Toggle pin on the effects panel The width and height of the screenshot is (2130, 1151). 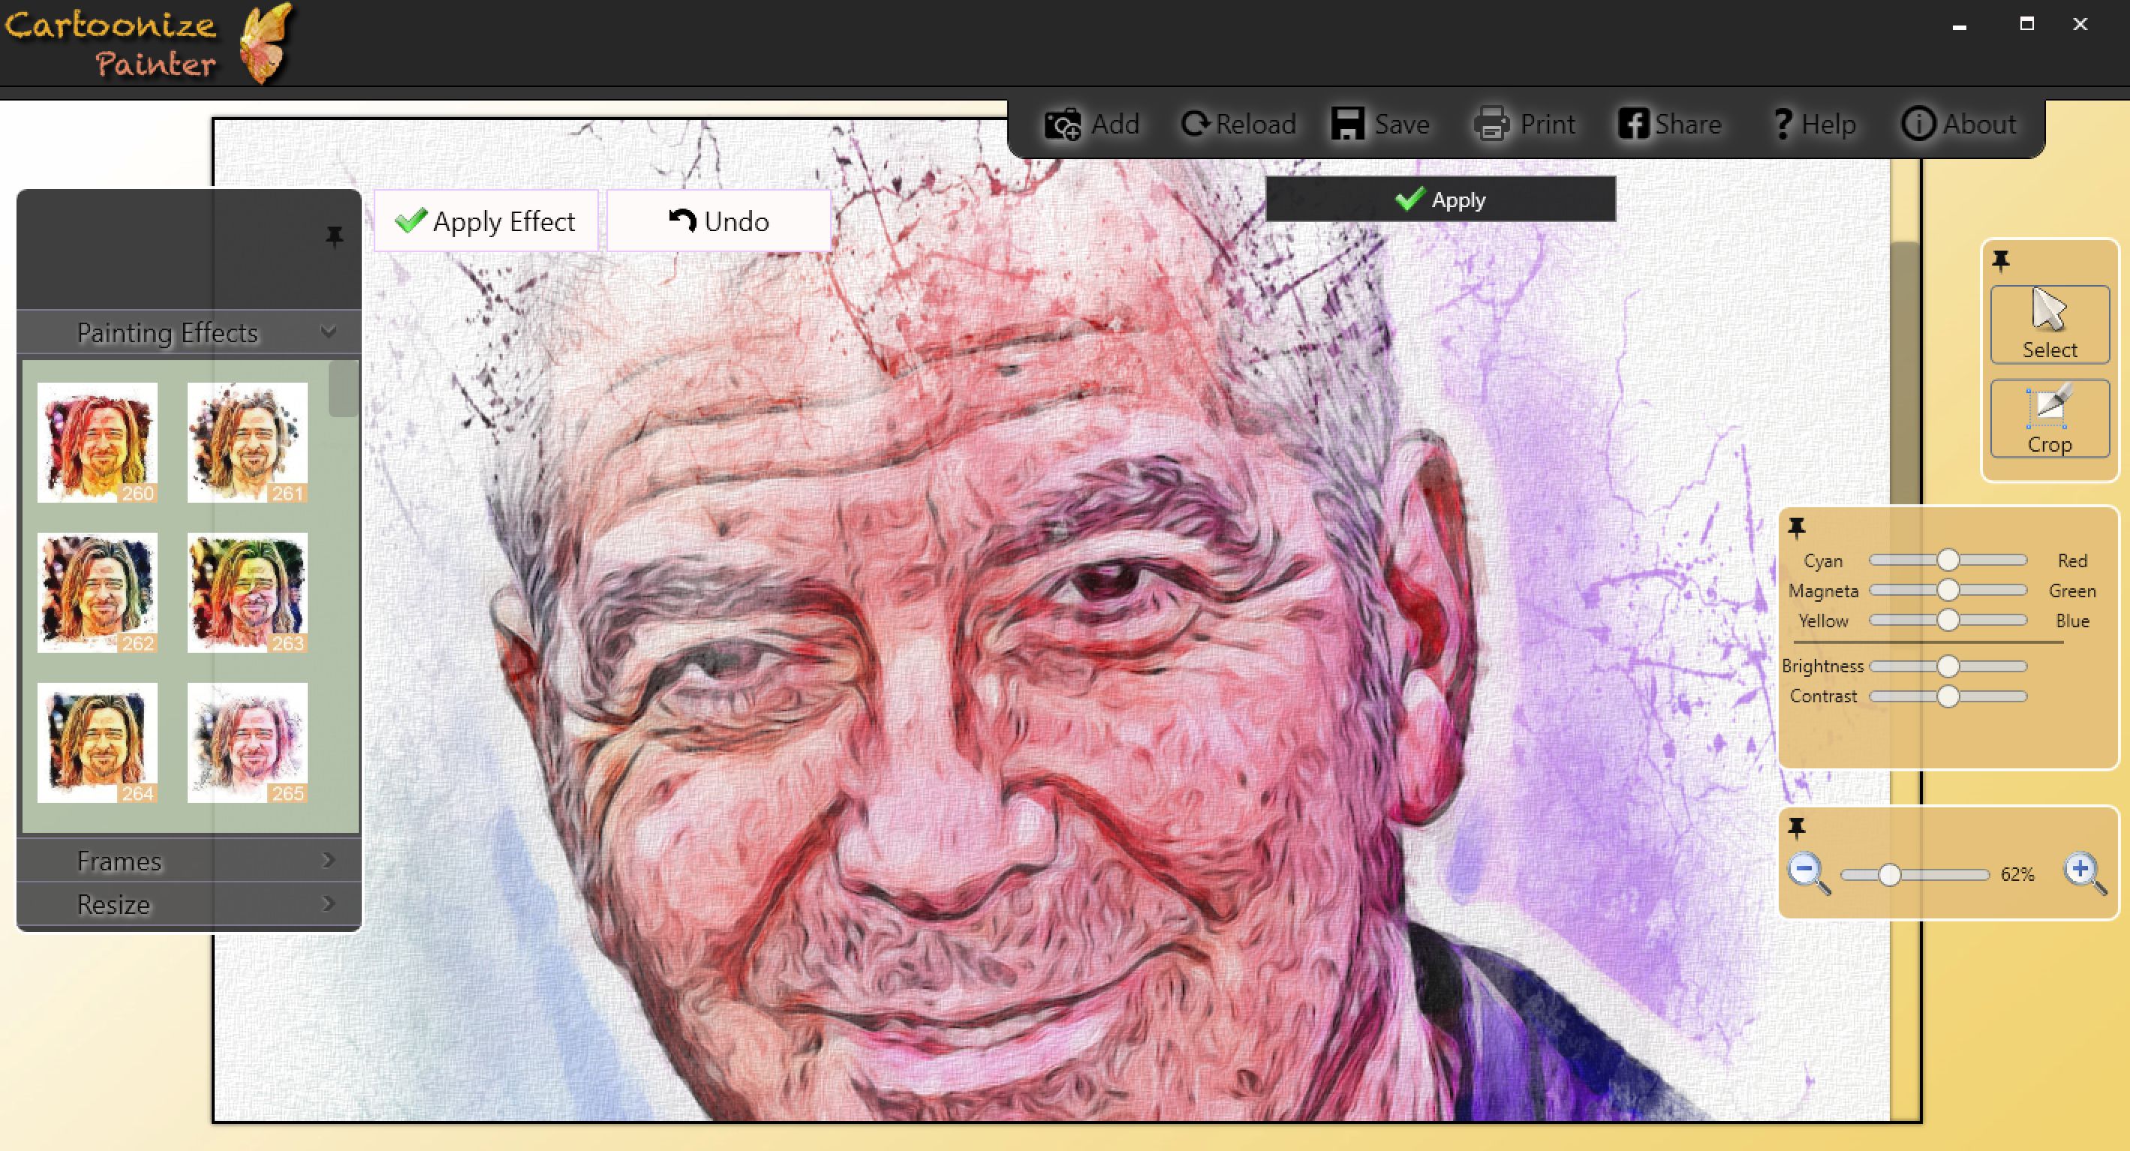tap(334, 237)
